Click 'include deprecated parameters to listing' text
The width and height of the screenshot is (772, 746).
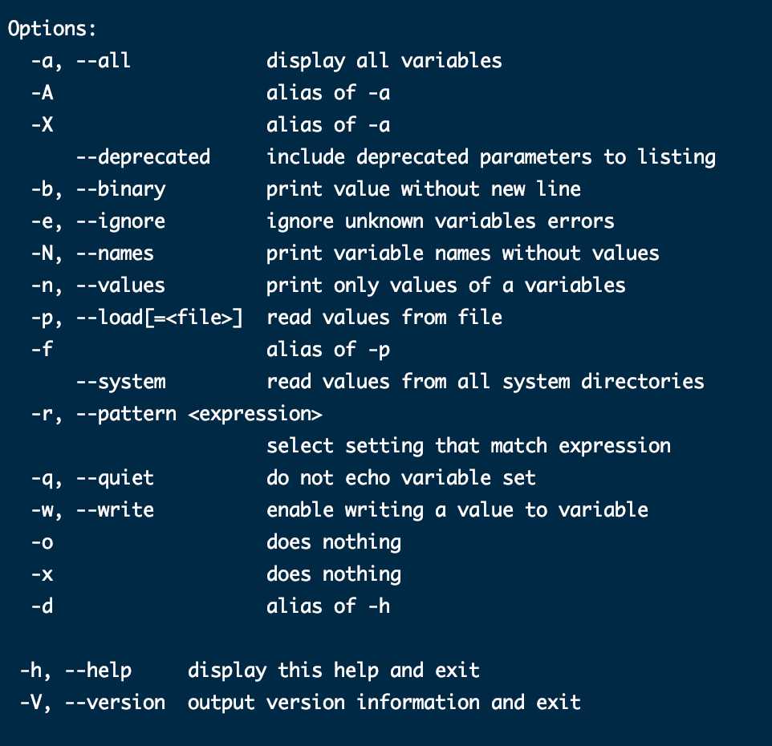[x=491, y=157]
